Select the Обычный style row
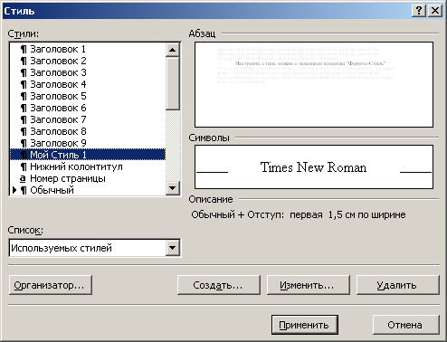Image resolution: width=447 pixels, height=342 pixels. click(88, 190)
